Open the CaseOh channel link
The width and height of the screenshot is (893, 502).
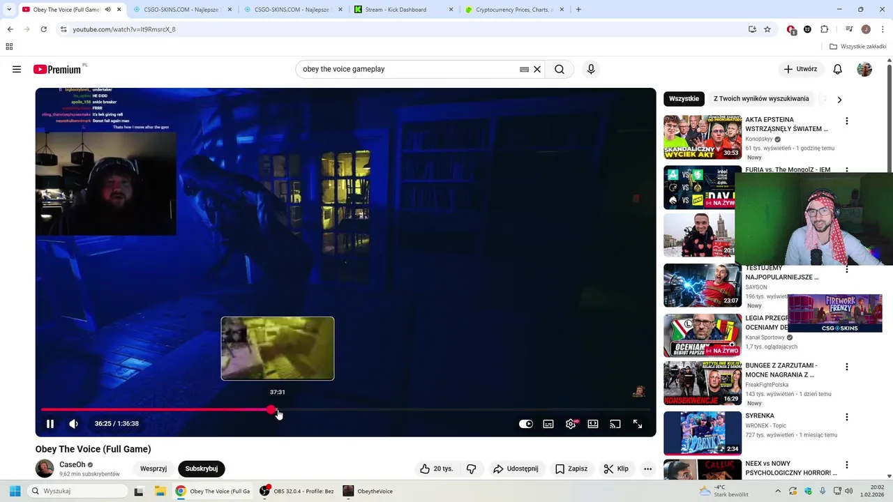coord(73,464)
